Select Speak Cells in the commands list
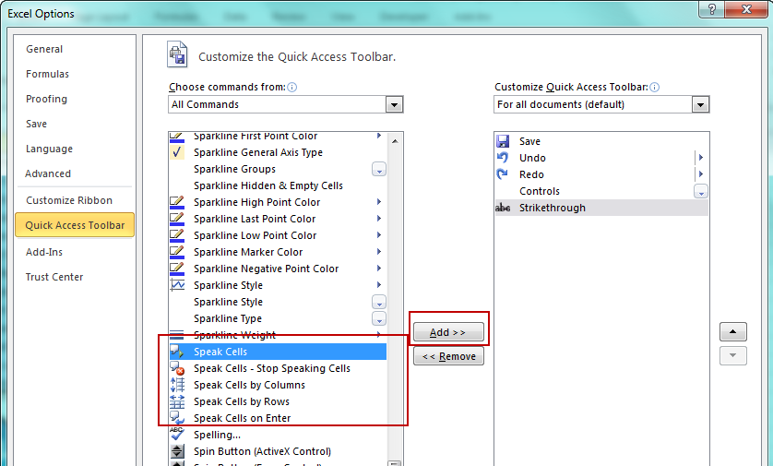 [278, 352]
